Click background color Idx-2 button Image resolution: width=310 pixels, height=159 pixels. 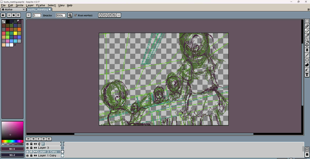pyautogui.click(x=12, y=155)
